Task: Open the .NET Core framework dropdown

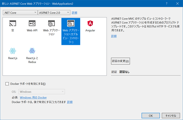Action: pos(20,13)
